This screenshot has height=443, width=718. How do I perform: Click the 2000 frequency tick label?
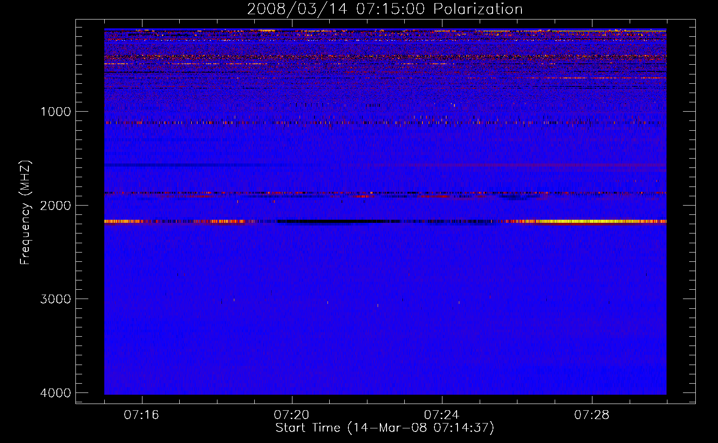tap(55, 206)
